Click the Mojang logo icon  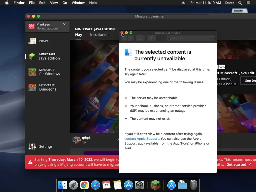click(x=31, y=26)
